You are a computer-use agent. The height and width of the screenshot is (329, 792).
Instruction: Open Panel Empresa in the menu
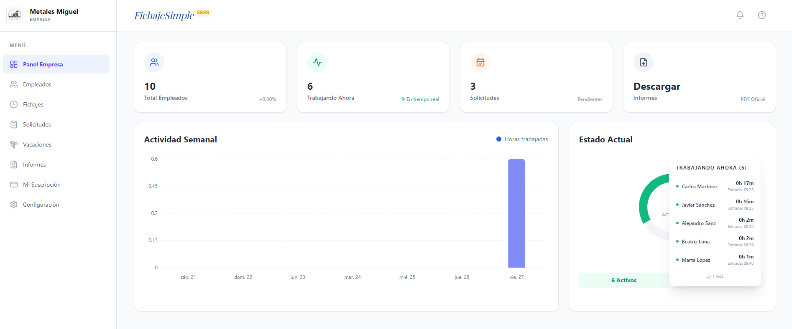point(56,64)
